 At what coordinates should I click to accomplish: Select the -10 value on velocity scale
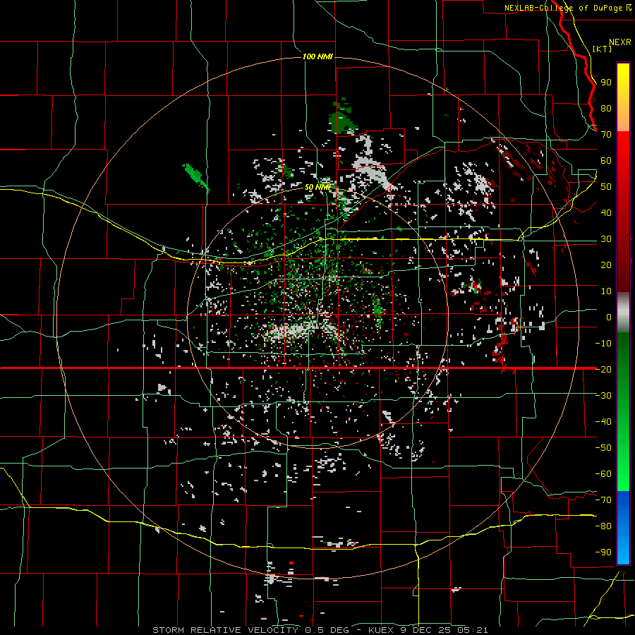point(603,344)
